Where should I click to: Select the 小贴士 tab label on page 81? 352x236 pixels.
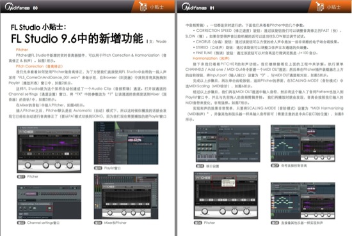333,7
